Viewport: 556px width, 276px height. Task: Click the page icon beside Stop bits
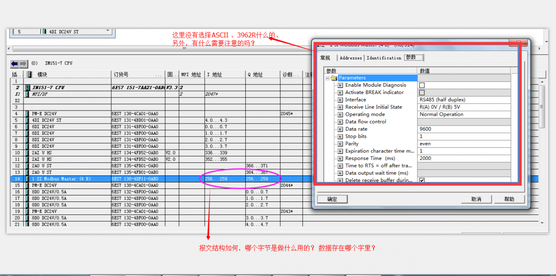tap(341, 136)
